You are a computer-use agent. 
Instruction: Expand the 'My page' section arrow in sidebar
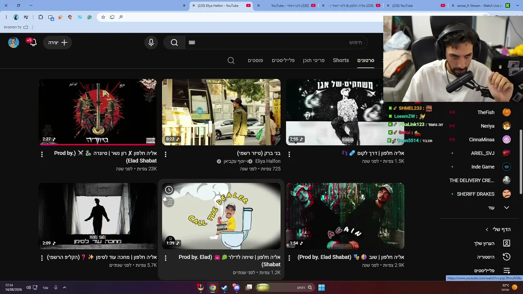pyautogui.click(x=487, y=229)
